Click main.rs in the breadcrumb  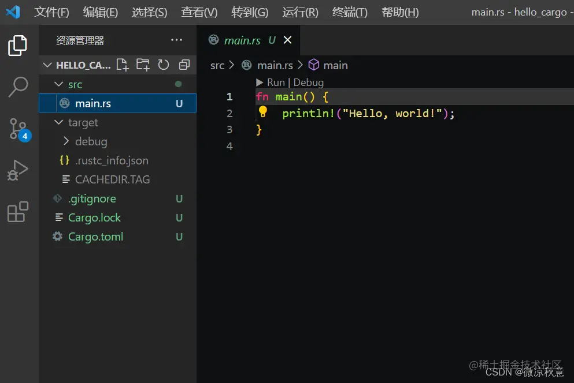(x=275, y=65)
